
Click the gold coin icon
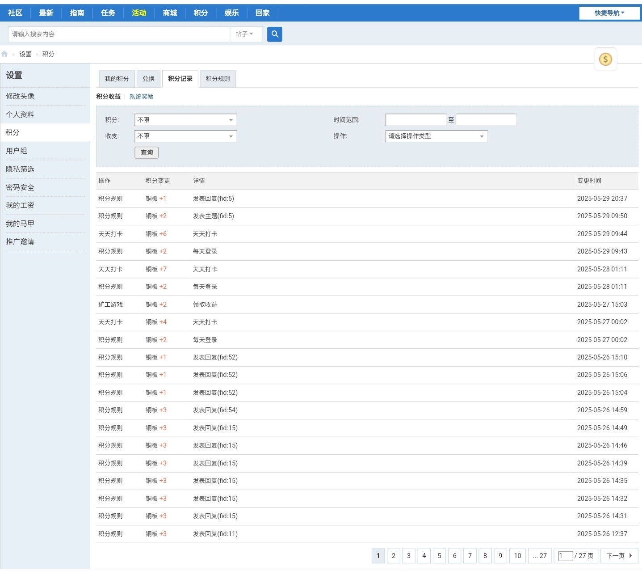coord(605,59)
